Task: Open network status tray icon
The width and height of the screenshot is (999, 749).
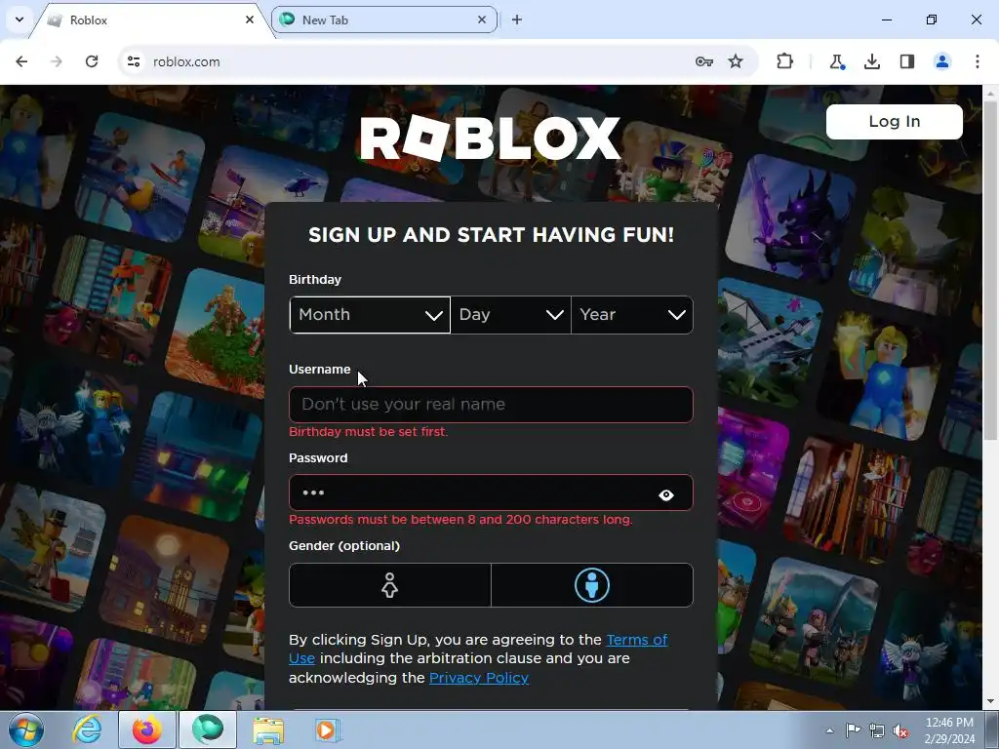Action: tap(877, 730)
